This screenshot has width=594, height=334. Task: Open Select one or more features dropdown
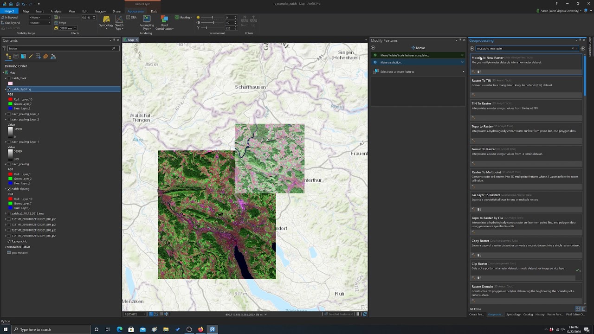pos(463,71)
